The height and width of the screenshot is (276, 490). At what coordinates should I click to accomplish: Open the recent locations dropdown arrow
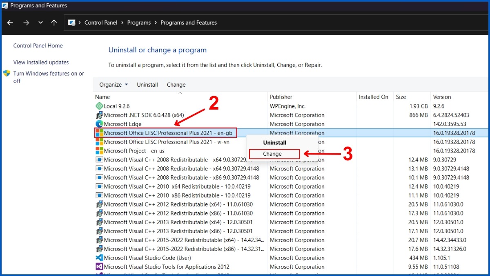(40, 23)
